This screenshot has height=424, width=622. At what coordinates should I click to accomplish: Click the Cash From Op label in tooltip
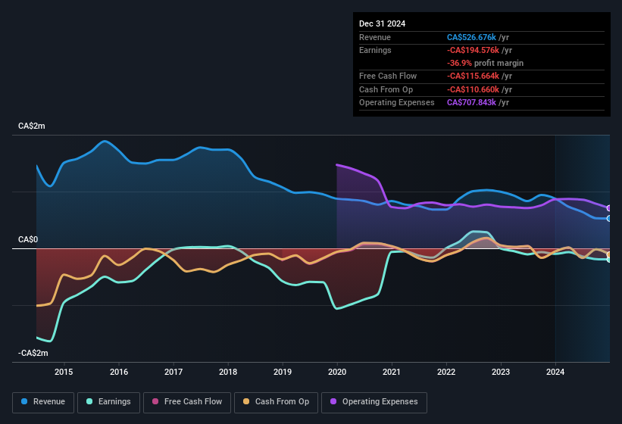(x=386, y=89)
